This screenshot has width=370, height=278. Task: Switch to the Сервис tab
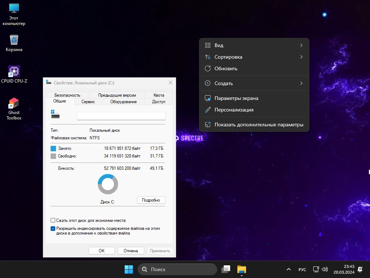tap(88, 102)
